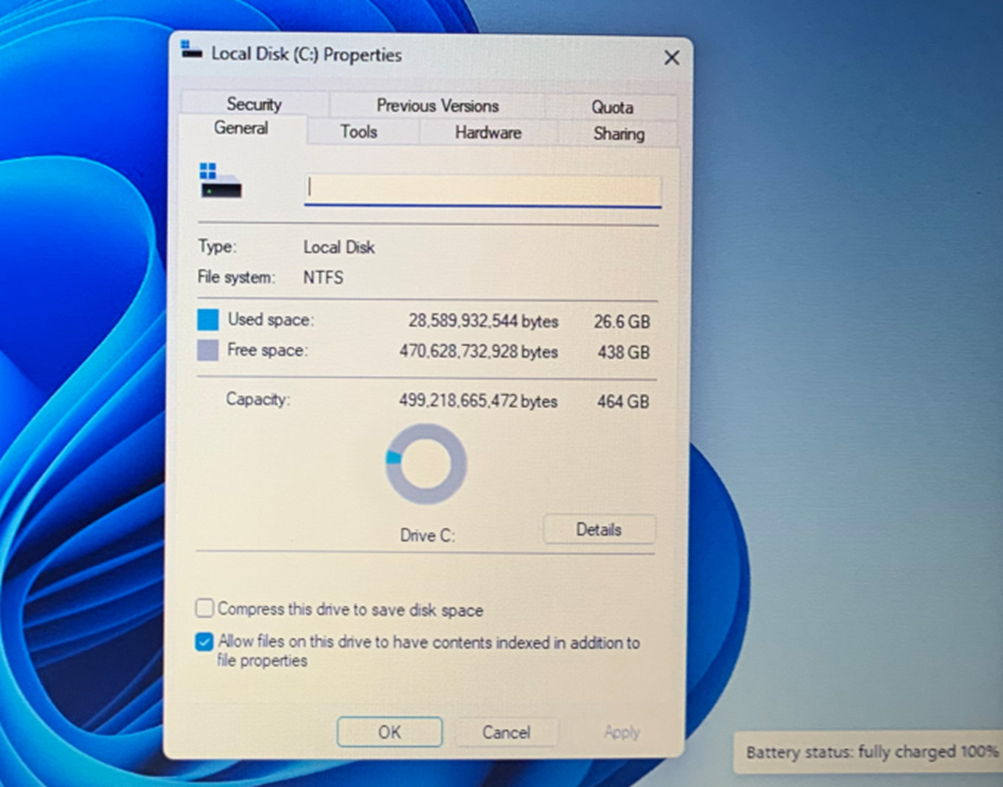Click the Details button

pos(599,530)
